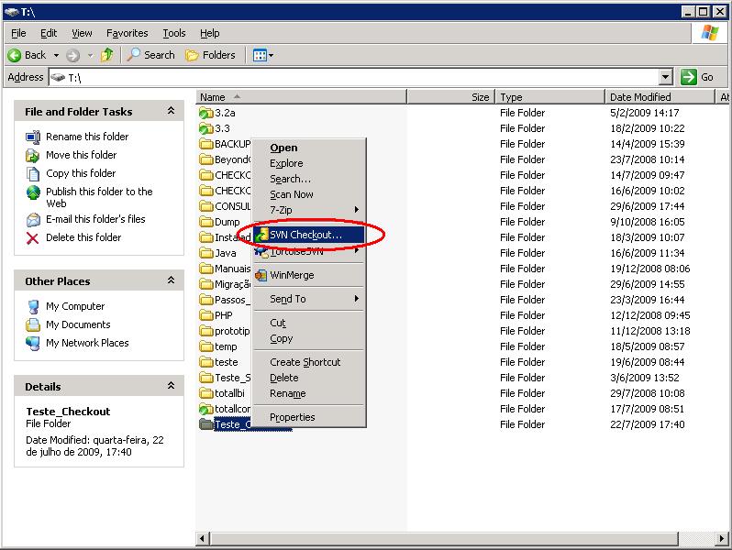Open the Search pane
The width and height of the screenshot is (732, 550).
tap(150, 55)
